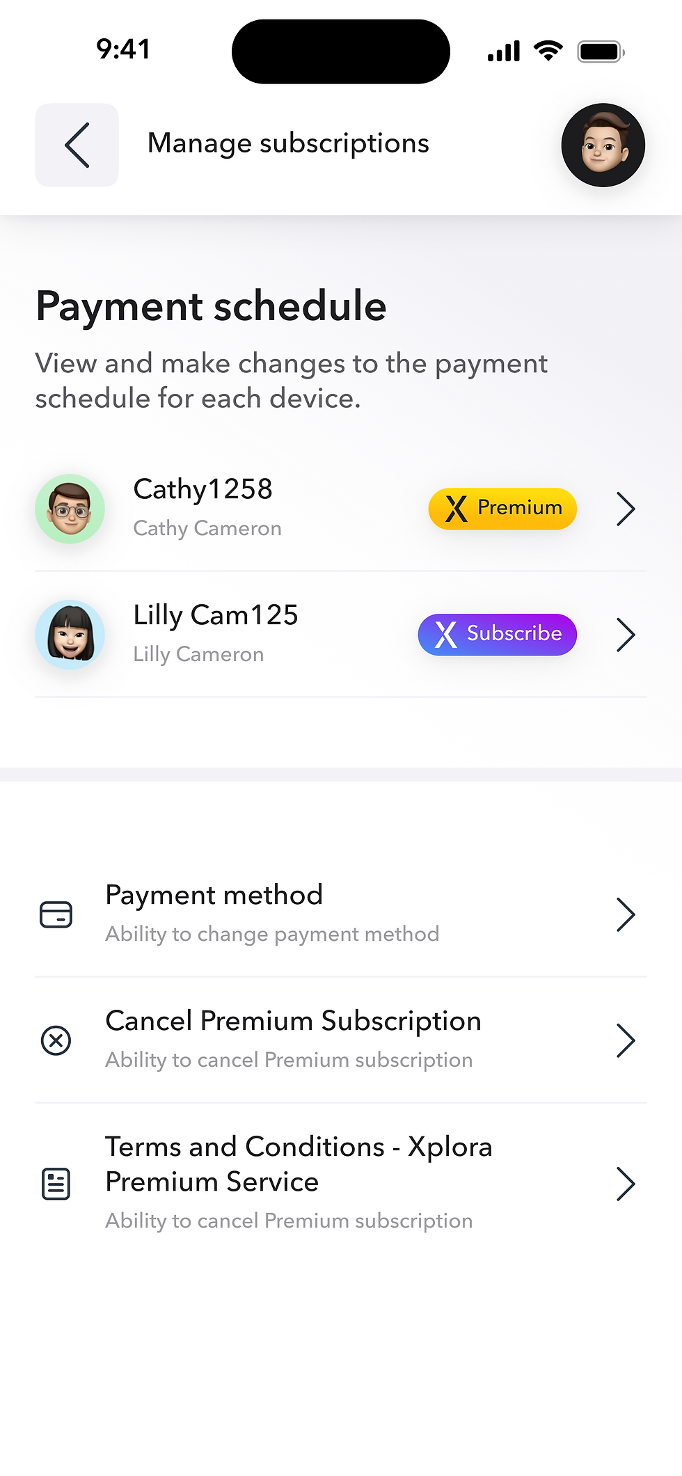
Task: Tap the Lilly Cam125 username text
Action: (215, 615)
